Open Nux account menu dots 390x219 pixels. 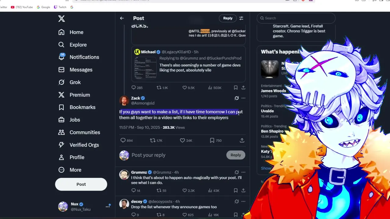[x=108, y=207]
